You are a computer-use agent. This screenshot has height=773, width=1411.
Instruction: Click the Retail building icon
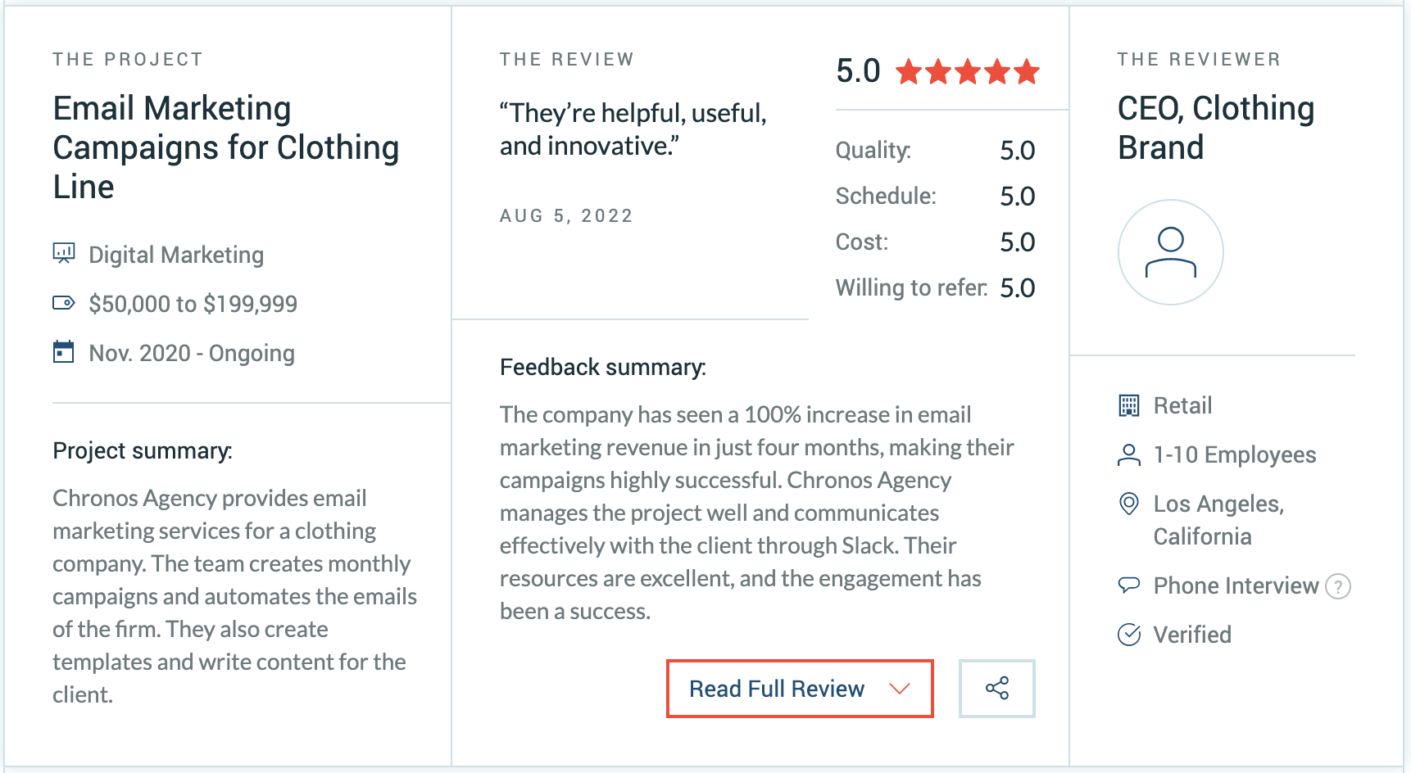pos(1129,405)
